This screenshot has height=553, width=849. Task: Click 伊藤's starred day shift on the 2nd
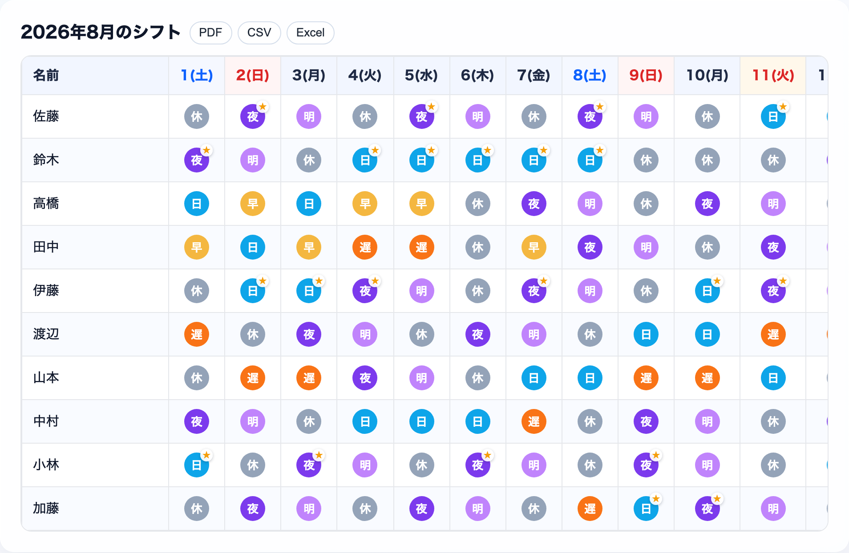(253, 291)
